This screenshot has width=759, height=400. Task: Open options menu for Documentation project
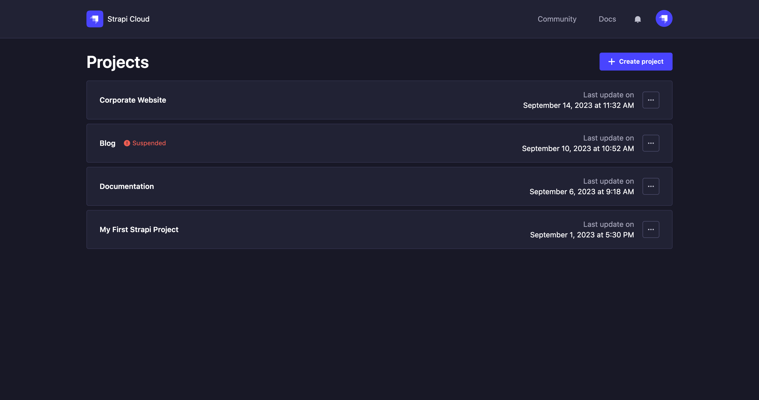coord(651,186)
